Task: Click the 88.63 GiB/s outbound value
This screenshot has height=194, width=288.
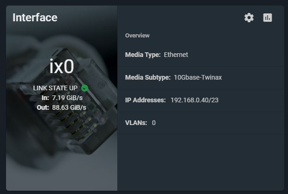Action: click(69, 107)
